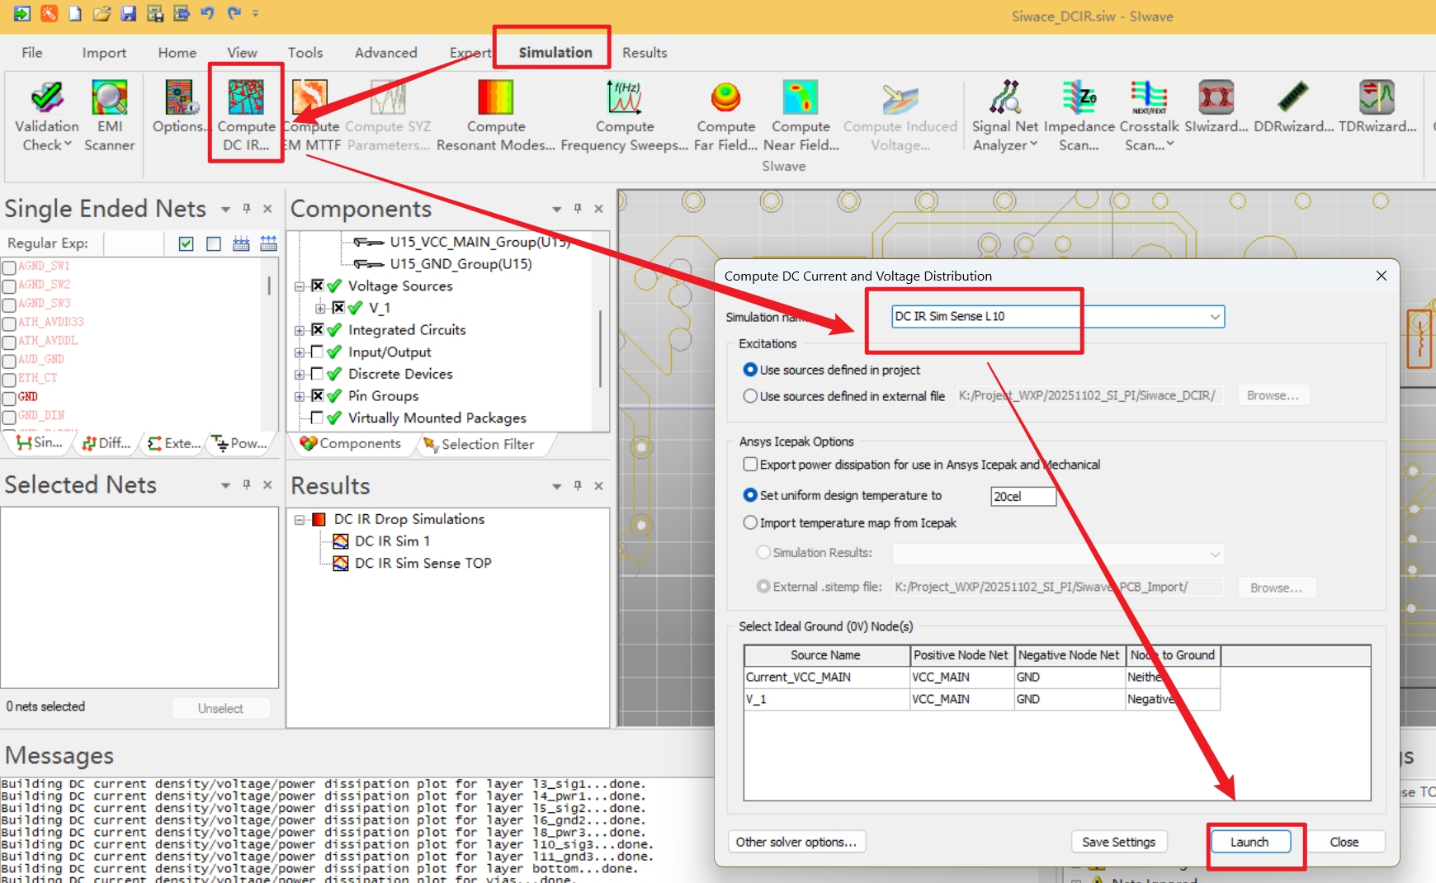The width and height of the screenshot is (1436, 883).
Task: Open Compute Frequency Sweeps
Action: pos(625,116)
